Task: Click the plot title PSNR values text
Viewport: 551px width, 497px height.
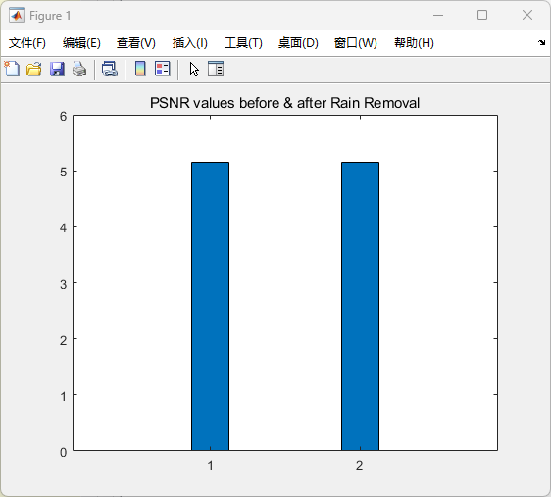Action: coord(284,103)
